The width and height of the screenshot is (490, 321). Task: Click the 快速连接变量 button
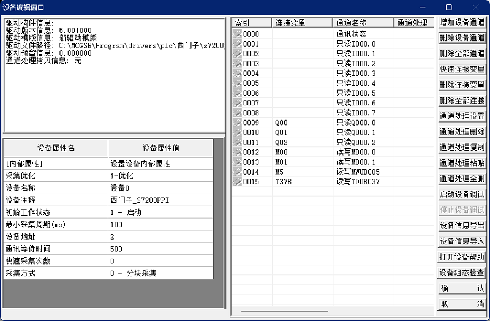tap(462, 69)
